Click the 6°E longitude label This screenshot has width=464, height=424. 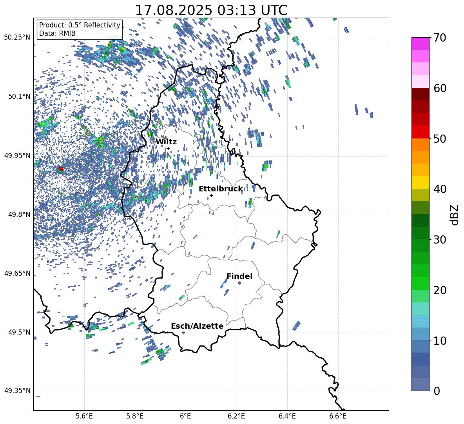pos(185,416)
